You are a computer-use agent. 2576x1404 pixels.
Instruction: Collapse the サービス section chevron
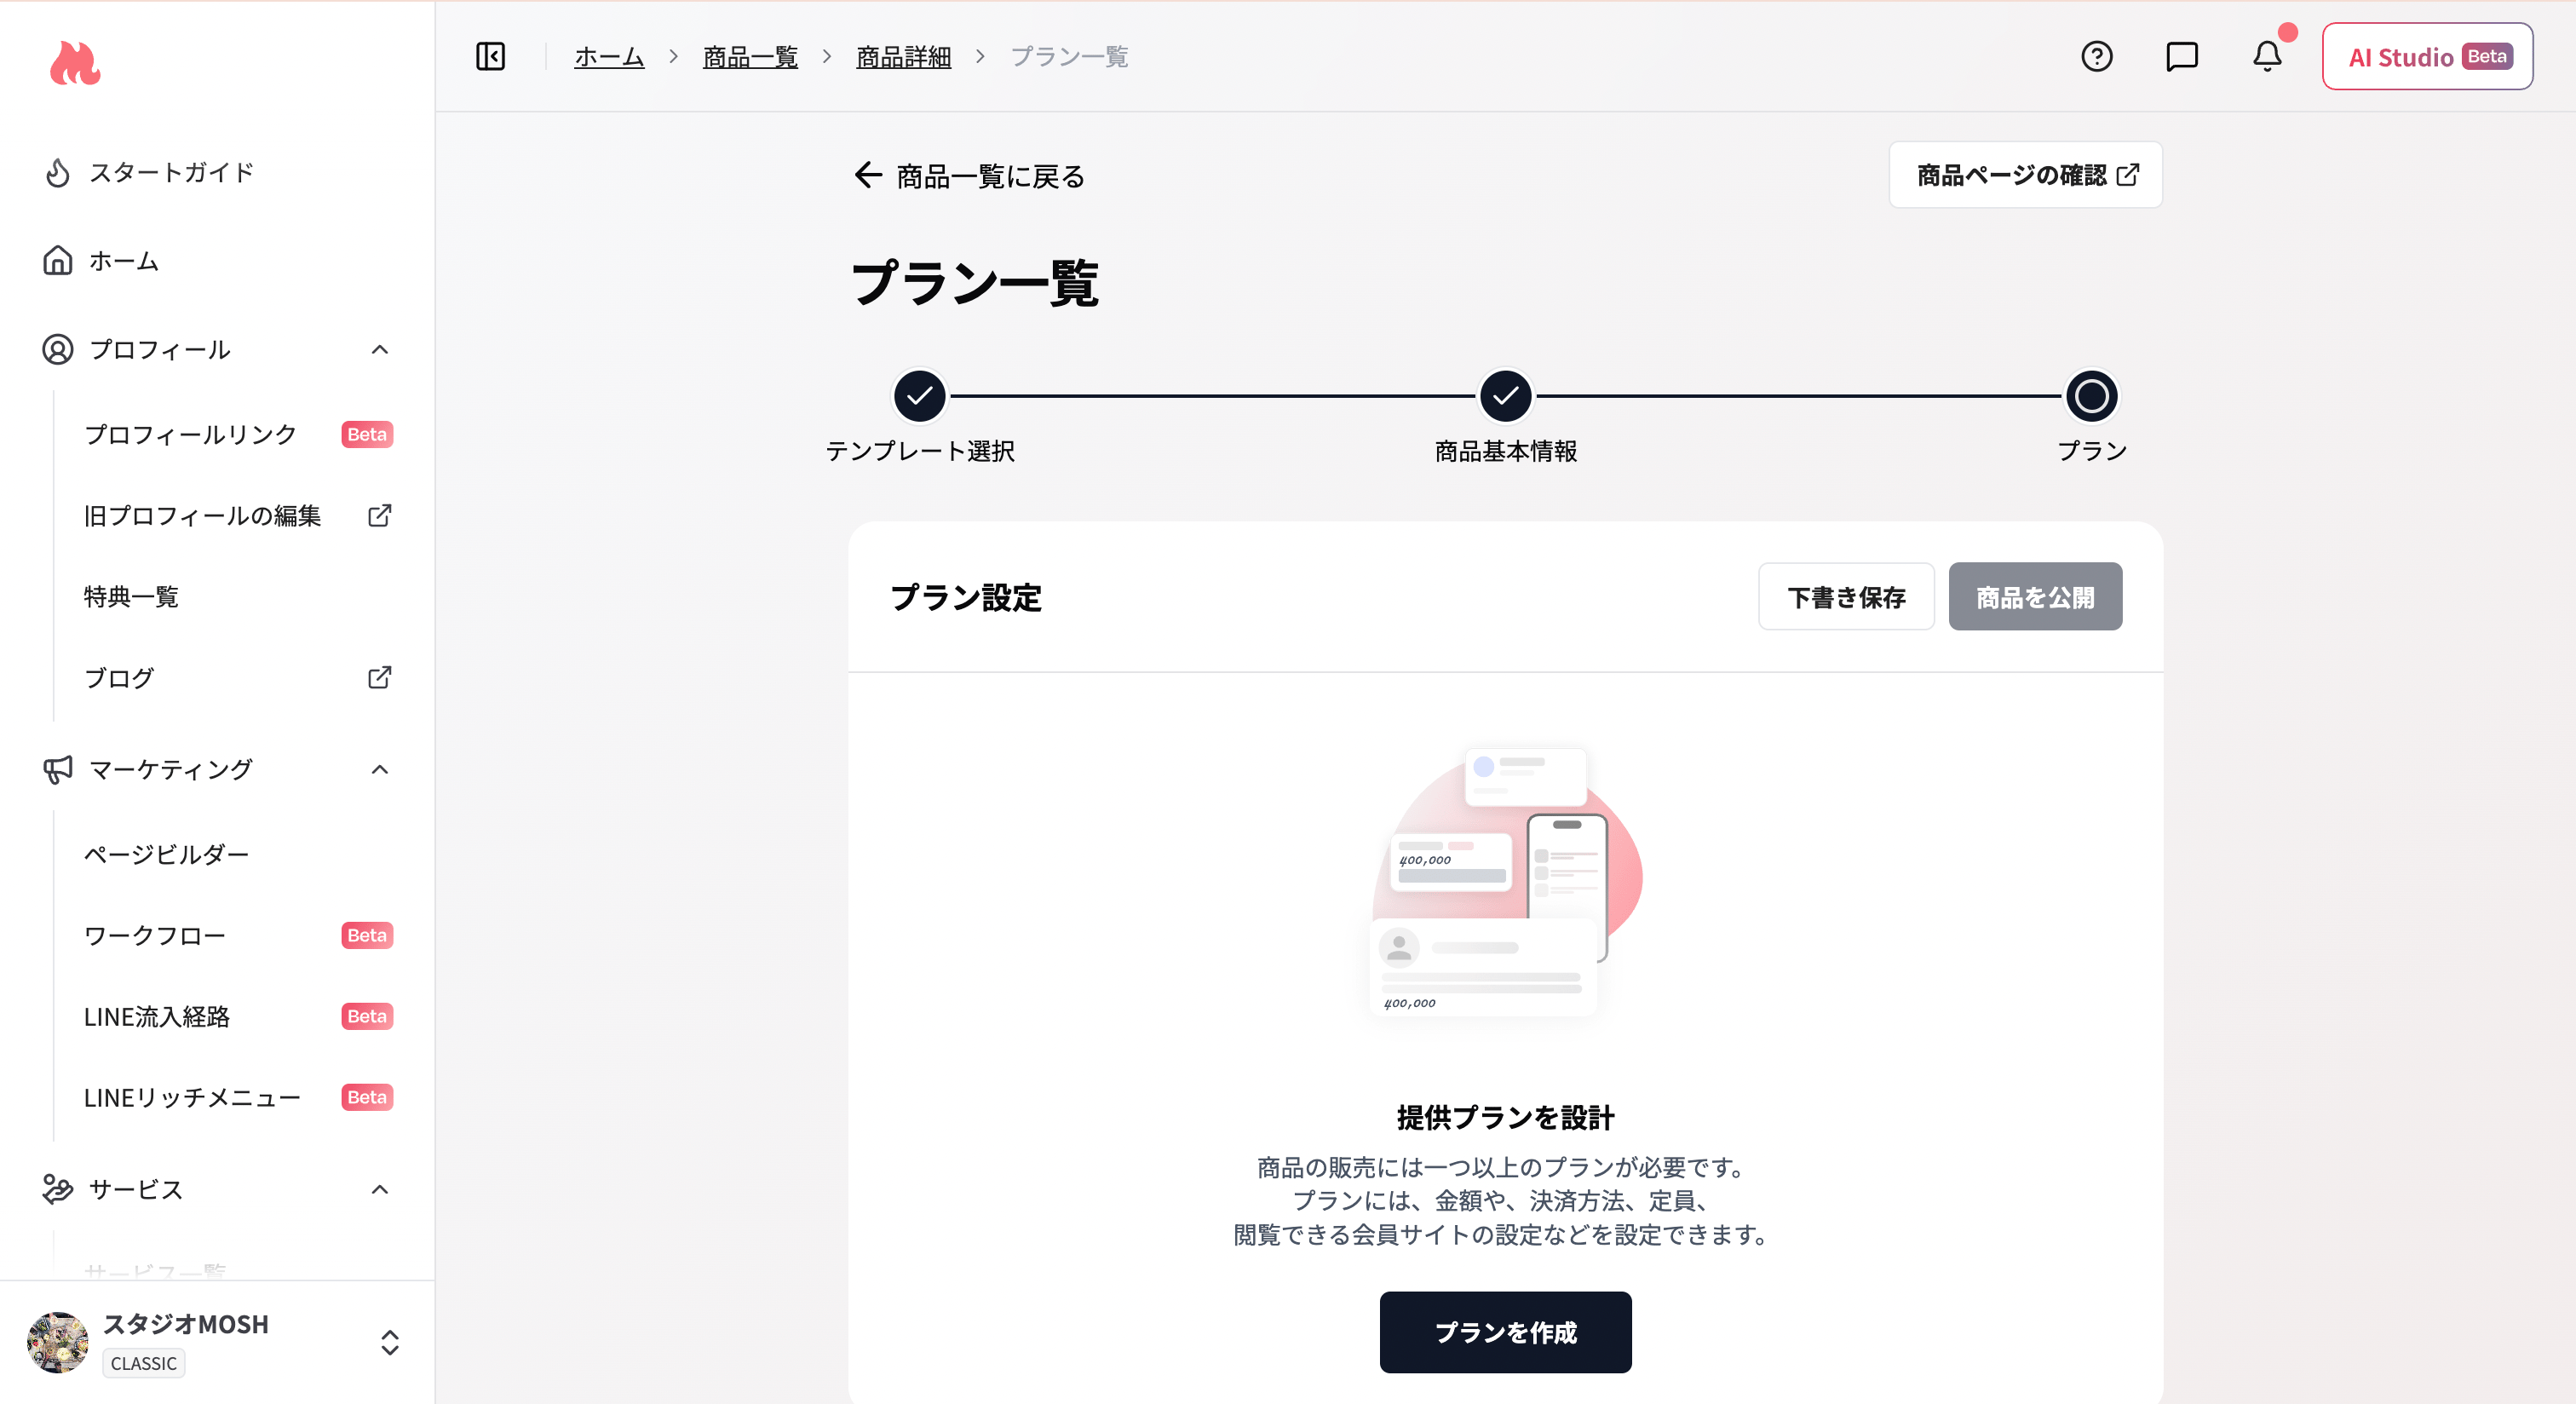click(380, 1190)
